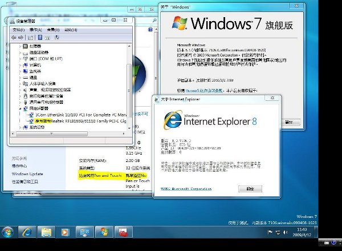Screen dimensions: 342x251
Task: Expand the 系统设备 node arrow
Action: point(20,127)
